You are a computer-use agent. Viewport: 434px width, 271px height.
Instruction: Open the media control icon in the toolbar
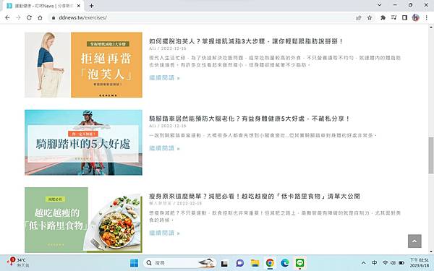tap(394, 17)
